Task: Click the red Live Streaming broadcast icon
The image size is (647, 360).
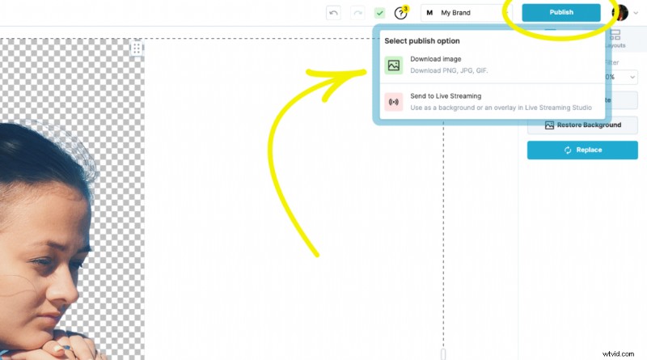Action: [x=394, y=102]
